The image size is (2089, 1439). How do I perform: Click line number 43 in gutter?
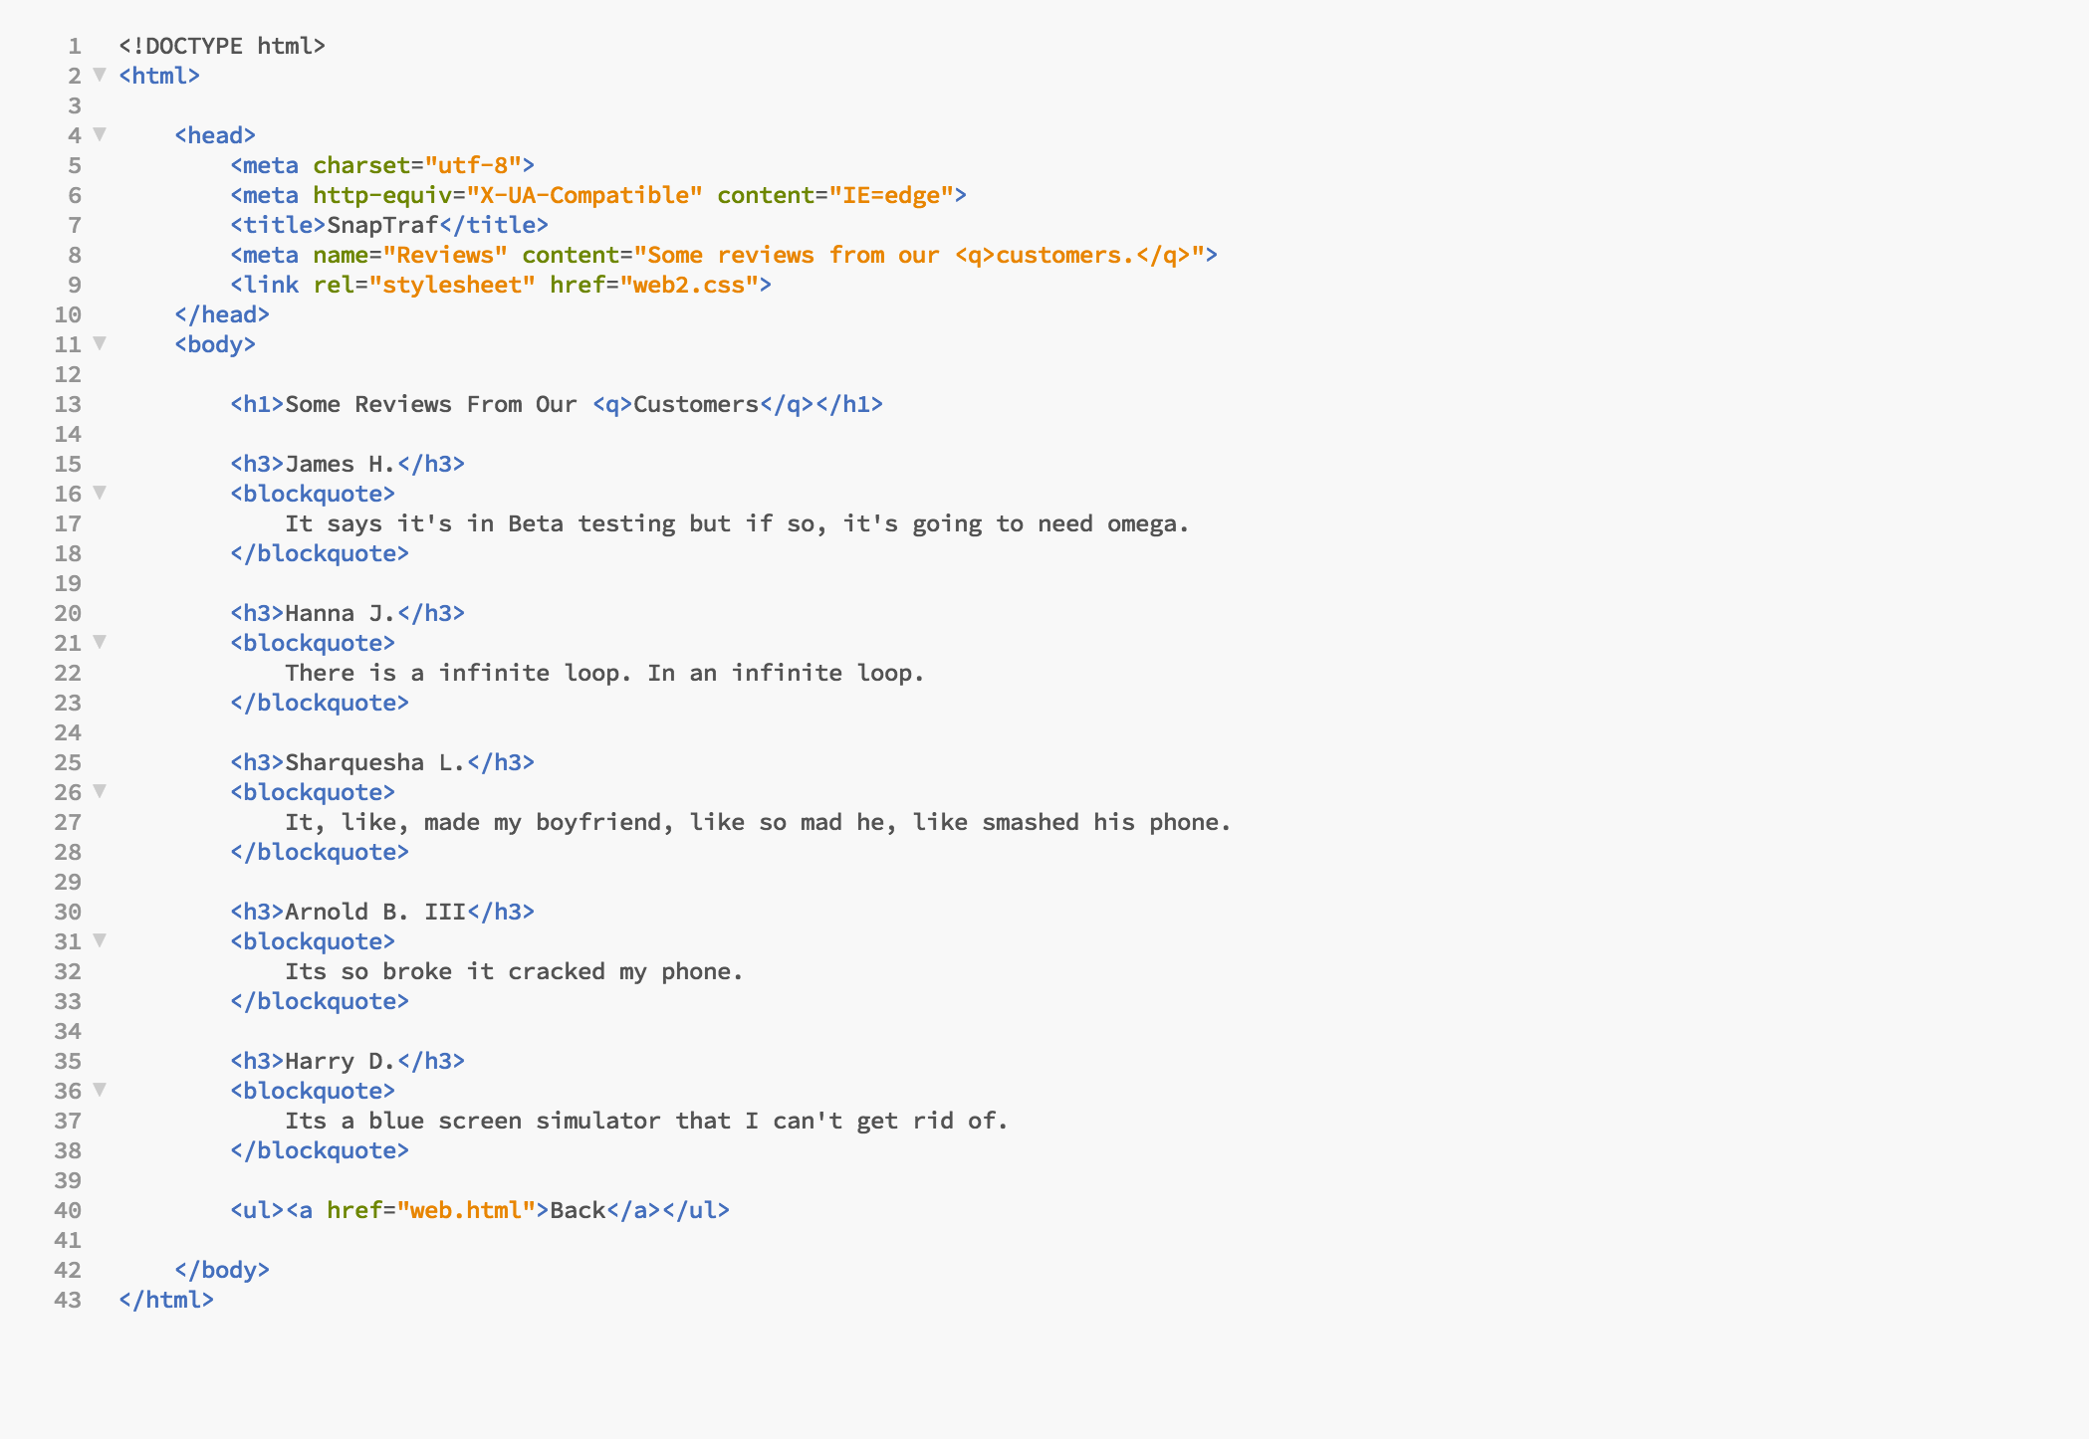point(68,1300)
